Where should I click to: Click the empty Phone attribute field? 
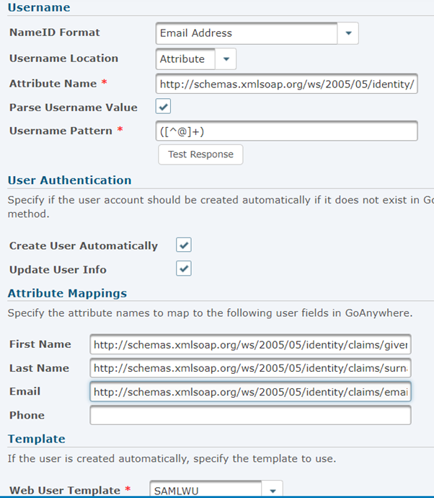click(x=251, y=416)
